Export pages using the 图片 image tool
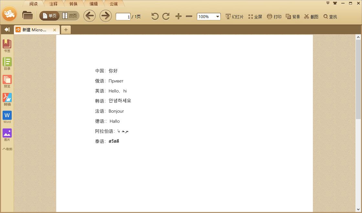 click(7, 134)
